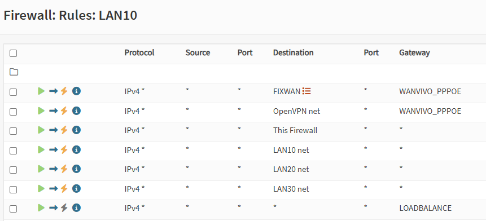Select checkbox for FIXWAN rule row

coord(13,92)
